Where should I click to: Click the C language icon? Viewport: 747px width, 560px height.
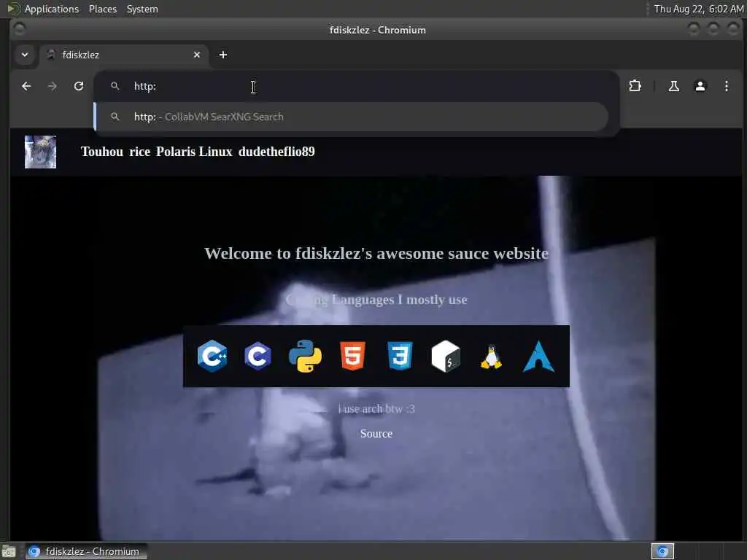click(258, 356)
